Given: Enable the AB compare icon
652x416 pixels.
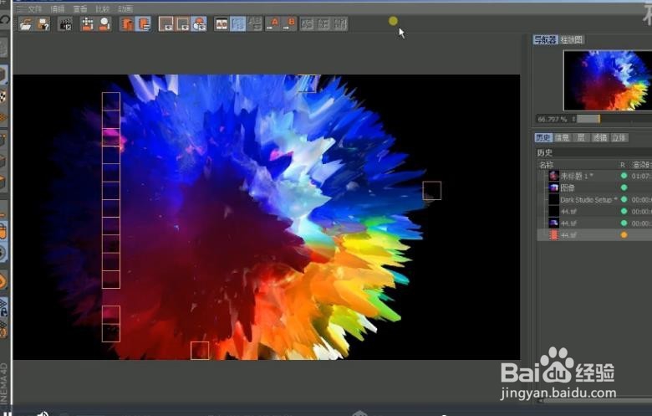Looking at the screenshot, I should (x=222, y=24).
